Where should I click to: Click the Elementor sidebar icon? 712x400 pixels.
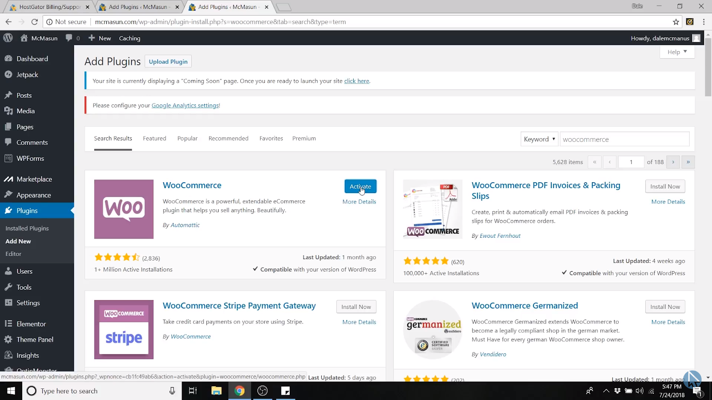[8, 324]
